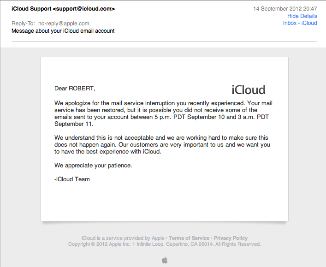Click the -iCloud Team signature
326x267 pixels.
[x=72, y=179]
